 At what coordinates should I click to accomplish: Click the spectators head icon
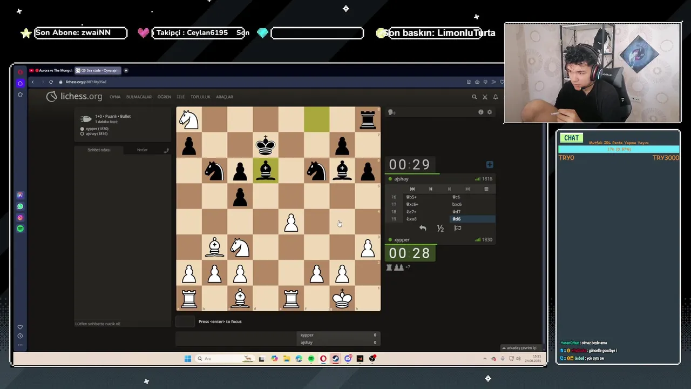click(x=392, y=112)
